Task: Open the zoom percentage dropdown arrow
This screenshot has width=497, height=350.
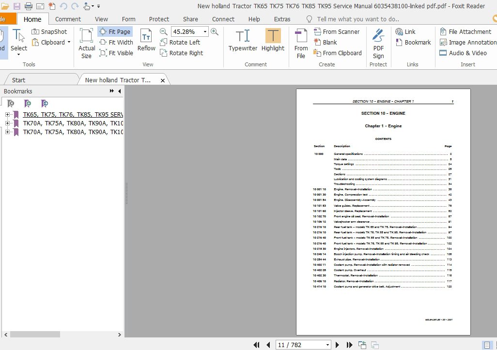Action: pyautogui.click(x=205, y=31)
